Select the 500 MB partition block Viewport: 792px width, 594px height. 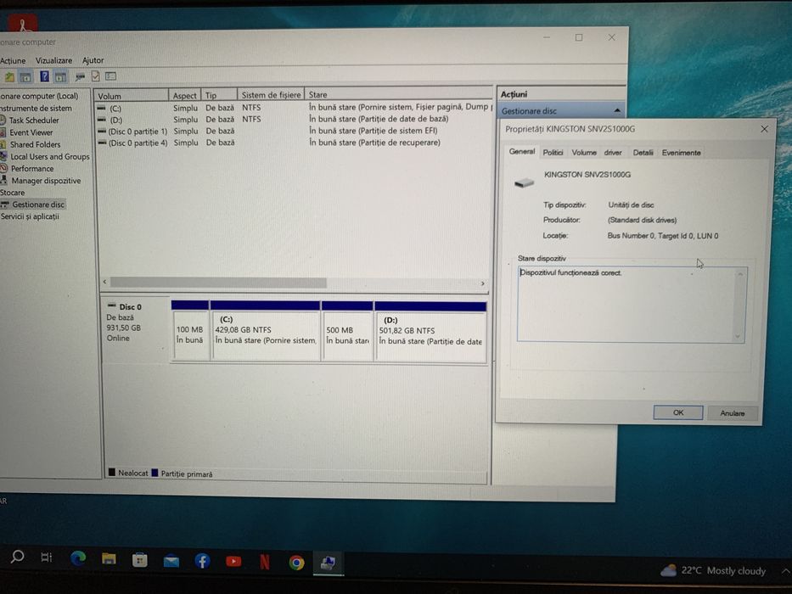pyautogui.click(x=347, y=330)
